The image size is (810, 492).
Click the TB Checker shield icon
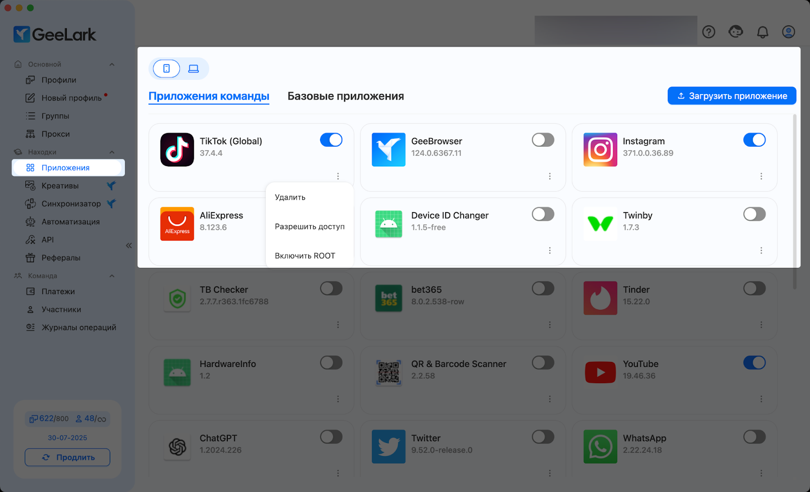click(177, 298)
